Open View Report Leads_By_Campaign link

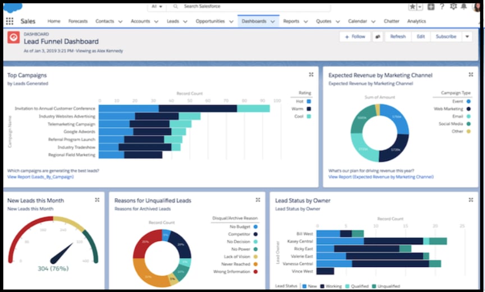point(40,177)
